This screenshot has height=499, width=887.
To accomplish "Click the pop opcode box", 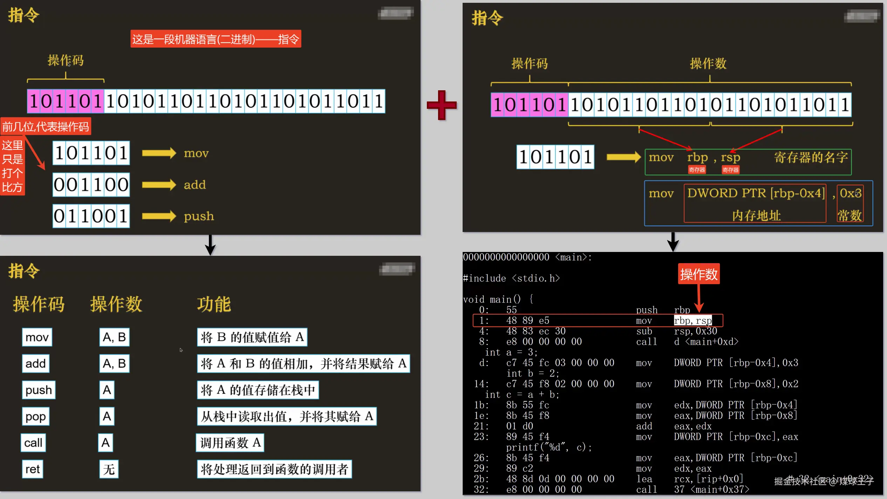I will point(35,416).
